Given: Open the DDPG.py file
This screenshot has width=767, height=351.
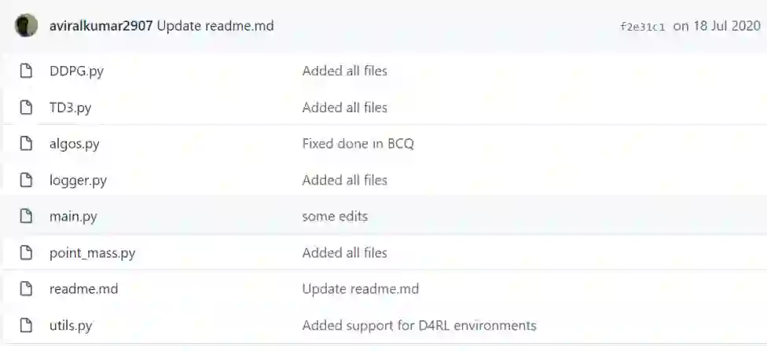Looking at the screenshot, I should pyautogui.click(x=76, y=71).
